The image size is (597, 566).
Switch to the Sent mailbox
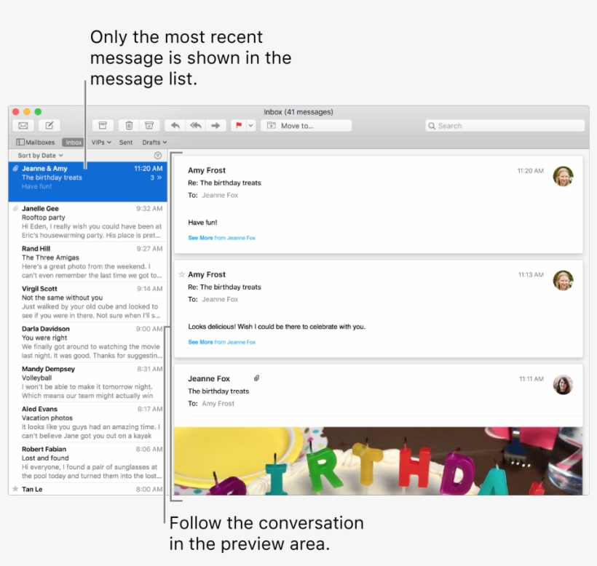click(125, 143)
